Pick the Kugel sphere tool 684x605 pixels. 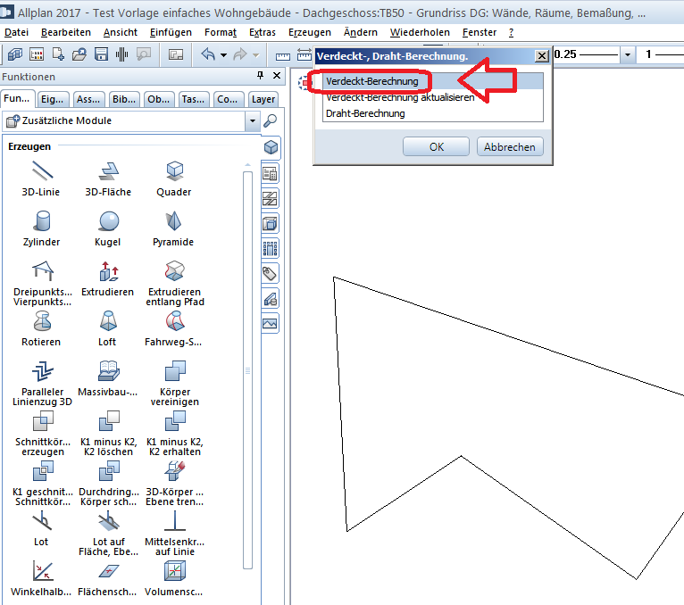pos(108,221)
